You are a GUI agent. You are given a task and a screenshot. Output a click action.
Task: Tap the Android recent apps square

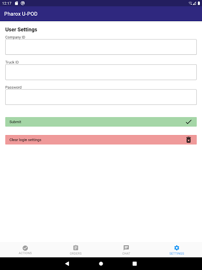pos(135,264)
